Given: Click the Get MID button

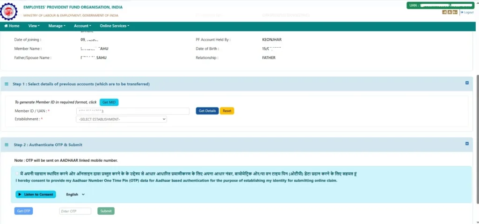Looking at the screenshot, I should (109, 102).
